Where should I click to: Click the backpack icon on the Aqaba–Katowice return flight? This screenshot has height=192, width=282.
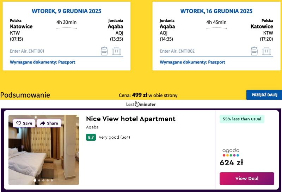[254, 51]
